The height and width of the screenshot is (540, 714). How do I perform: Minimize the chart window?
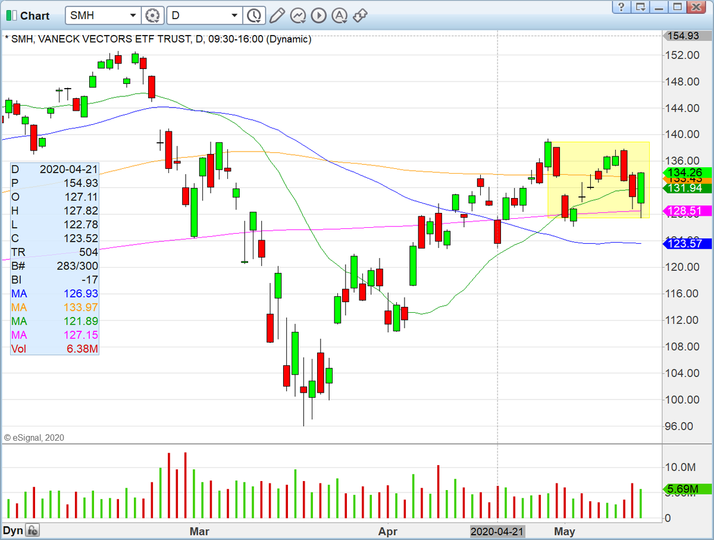click(659, 7)
